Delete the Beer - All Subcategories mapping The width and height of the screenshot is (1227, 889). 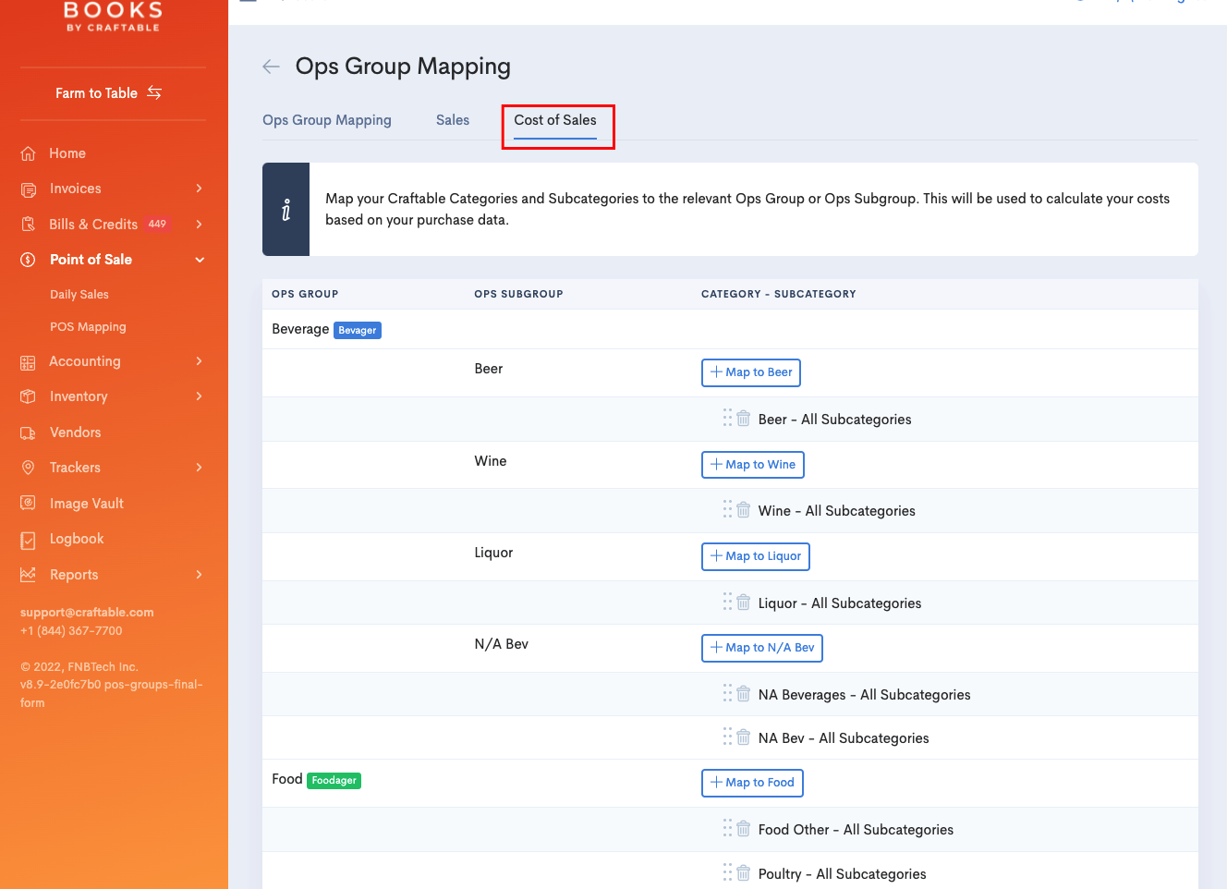[x=743, y=417]
